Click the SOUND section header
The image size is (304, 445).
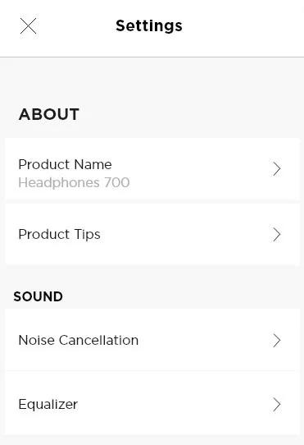point(38,296)
